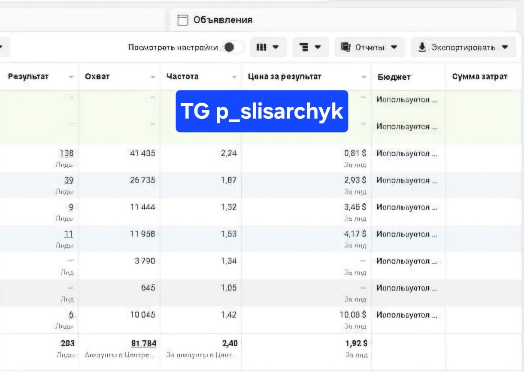Open the 138 leads result link

tap(67, 153)
